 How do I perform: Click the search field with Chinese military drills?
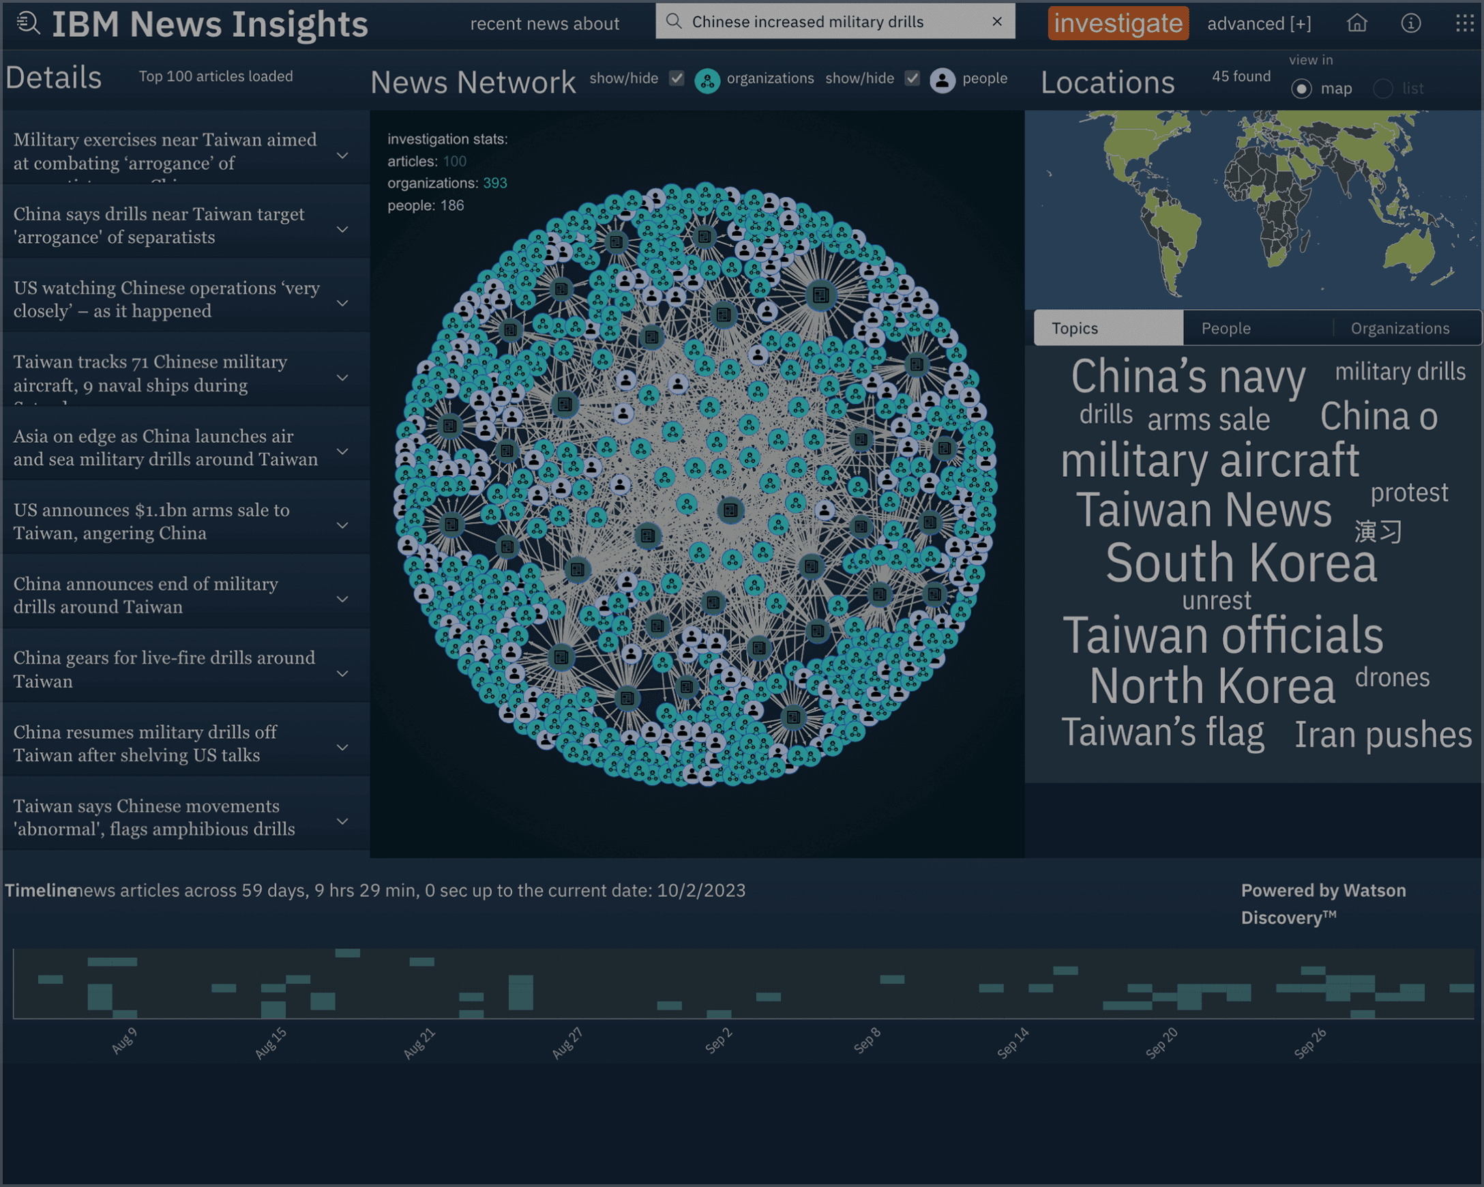tap(835, 21)
